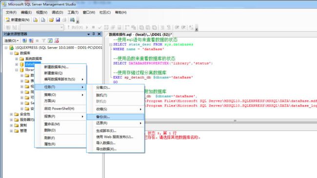The height and width of the screenshot is (178, 317).
Task: Open the 连接(O) dropdown in Object Explorer
Action: (12, 41)
